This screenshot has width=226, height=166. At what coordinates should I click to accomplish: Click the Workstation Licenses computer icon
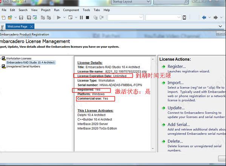pyautogui.click(x=3, y=58)
